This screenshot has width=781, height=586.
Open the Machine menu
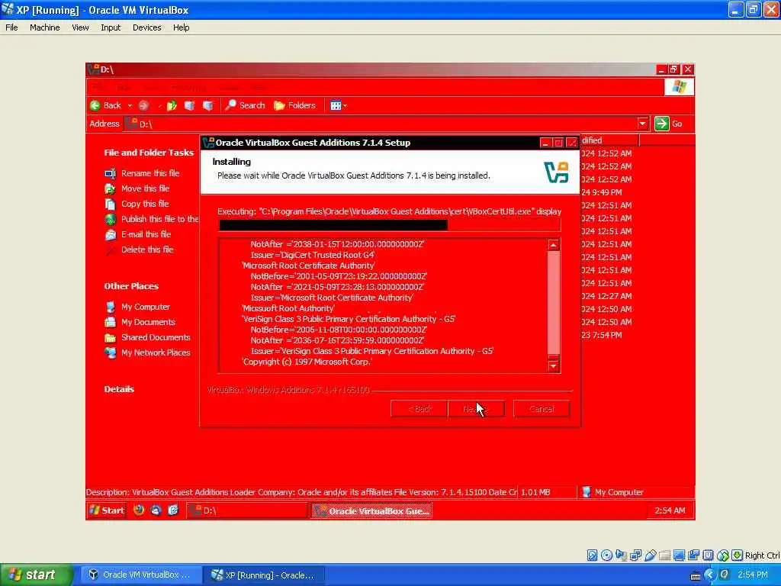(x=45, y=27)
